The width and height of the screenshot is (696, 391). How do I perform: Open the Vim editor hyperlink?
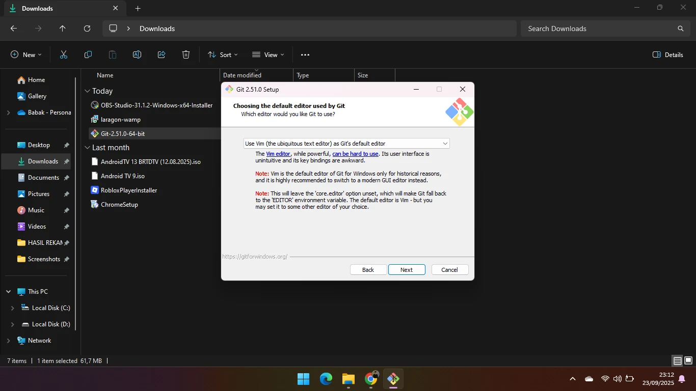tap(278, 154)
